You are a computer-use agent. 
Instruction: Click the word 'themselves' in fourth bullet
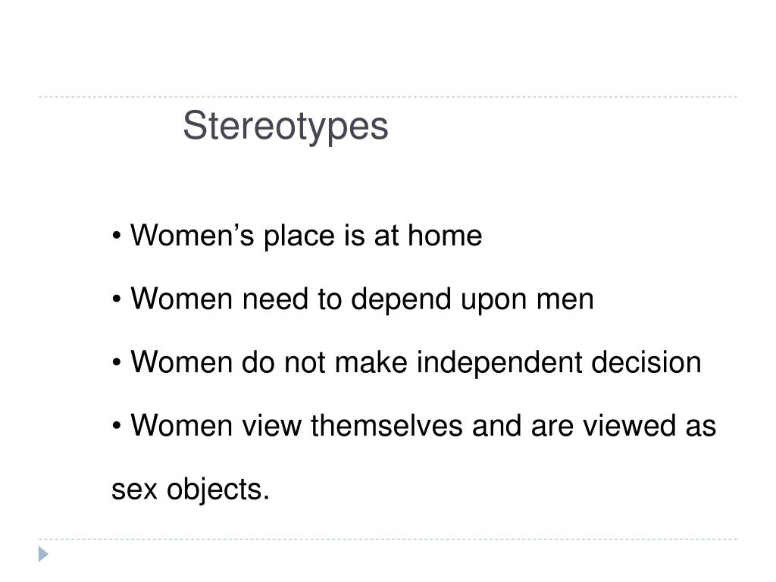point(386,426)
